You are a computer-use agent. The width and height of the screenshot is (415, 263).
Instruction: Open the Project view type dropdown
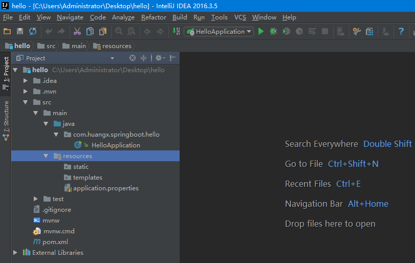(x=112, y=58)
